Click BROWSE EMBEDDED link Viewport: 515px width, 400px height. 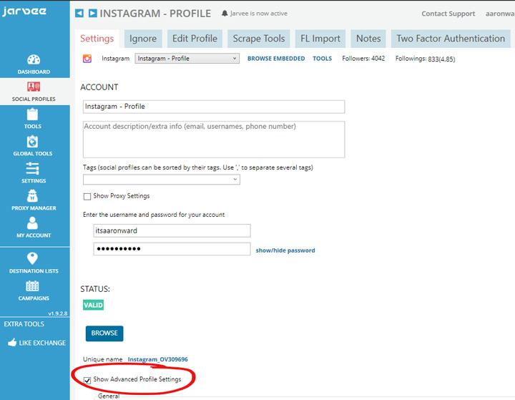276,59
